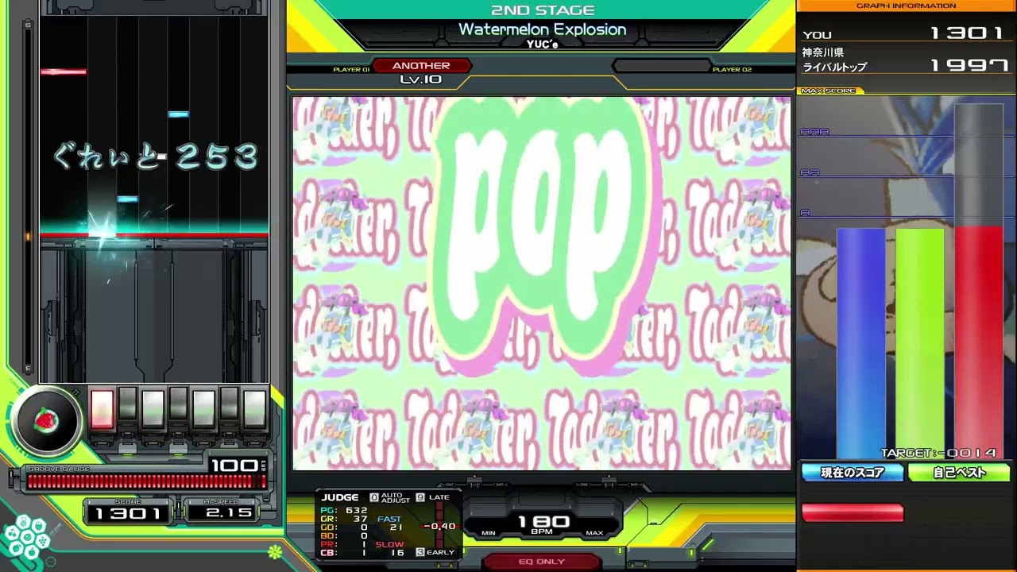This screenshot has width=1017, height=572.
Task: Click the PG: 632 judge row
Action: [x=344, y=511]
